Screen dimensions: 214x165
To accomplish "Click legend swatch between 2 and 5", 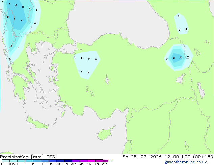I will pyautogui.click(x=29, y=161).
